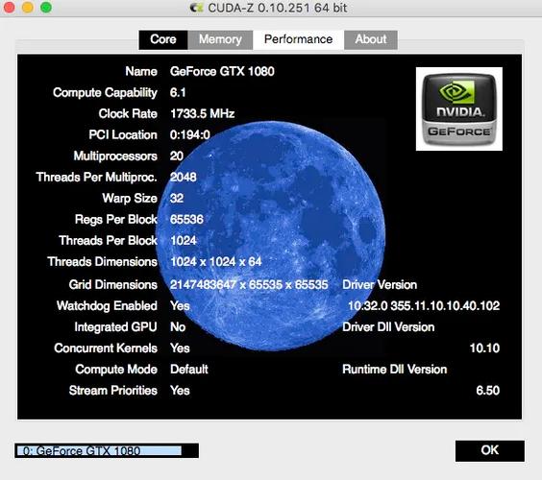Click the Driver Version number text
The height and width of the screenshot is (480, 542).
point(424,305)
